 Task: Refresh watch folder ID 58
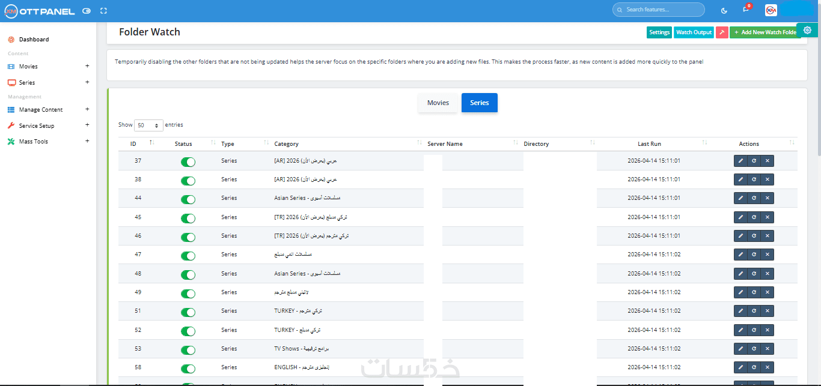(x=754, y=367)
